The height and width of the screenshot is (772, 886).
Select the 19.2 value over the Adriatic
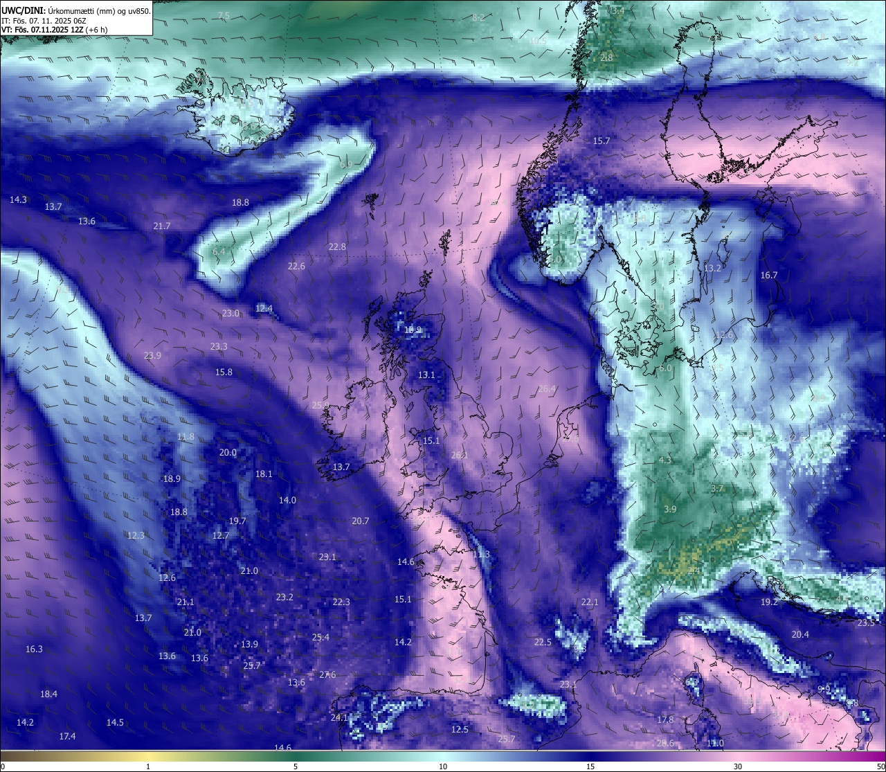769,602
